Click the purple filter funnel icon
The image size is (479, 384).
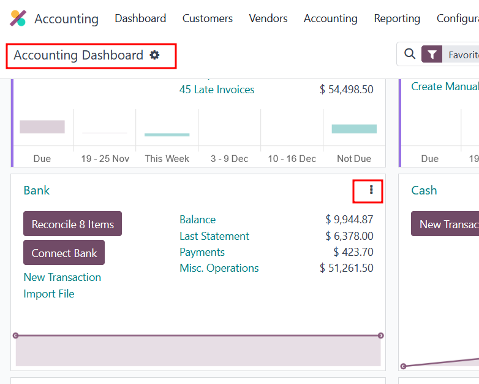432,54
